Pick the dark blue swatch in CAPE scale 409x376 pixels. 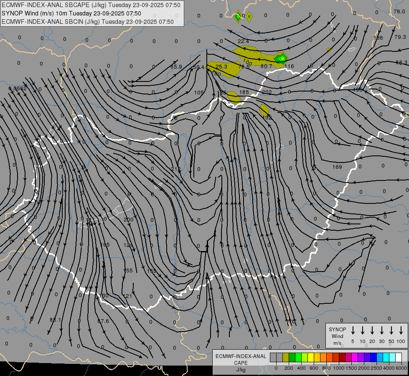point(373,357)
